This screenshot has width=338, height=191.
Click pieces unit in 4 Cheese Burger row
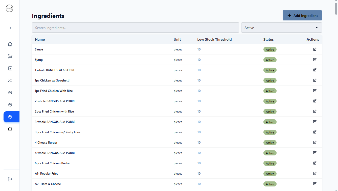pos(178,143)
